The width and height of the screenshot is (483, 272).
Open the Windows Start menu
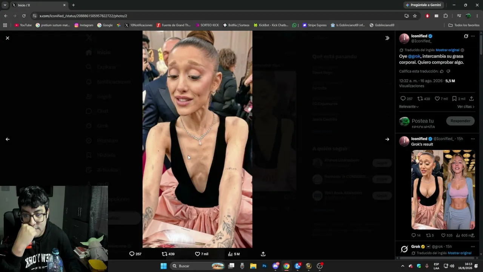pos(163,266)
